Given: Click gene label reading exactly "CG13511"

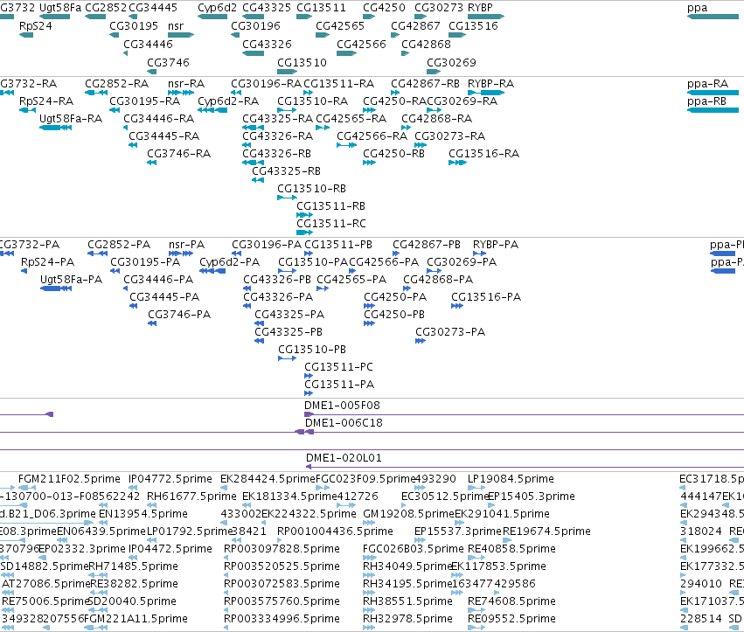Looking at the screenshot, I should coord(321,8).
